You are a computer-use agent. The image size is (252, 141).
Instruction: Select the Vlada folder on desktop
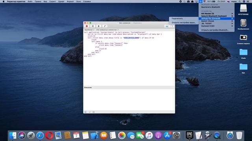pyautogui.click(x=243, y=54)
